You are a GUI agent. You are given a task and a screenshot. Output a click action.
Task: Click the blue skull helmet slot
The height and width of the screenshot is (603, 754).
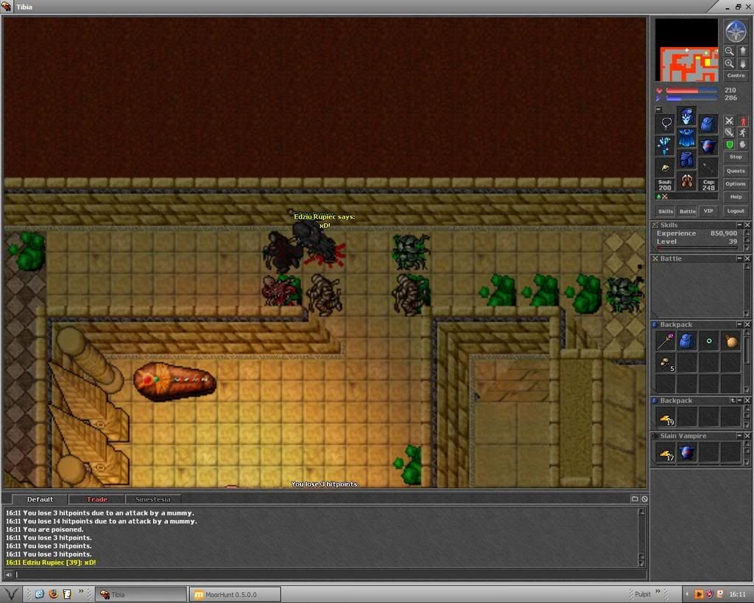click(x=687, y=116)
